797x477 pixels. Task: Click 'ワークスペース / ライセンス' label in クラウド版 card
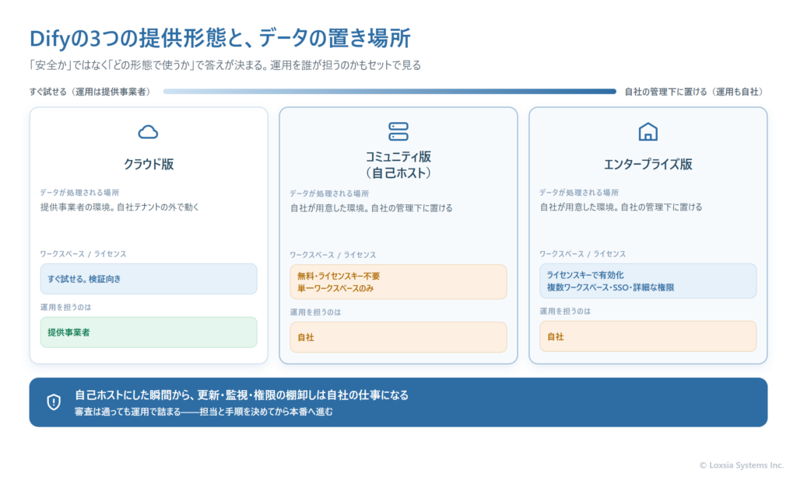coord(83,254)
